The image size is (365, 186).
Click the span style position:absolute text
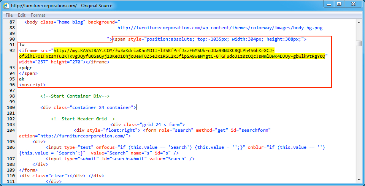pos(209,39)
